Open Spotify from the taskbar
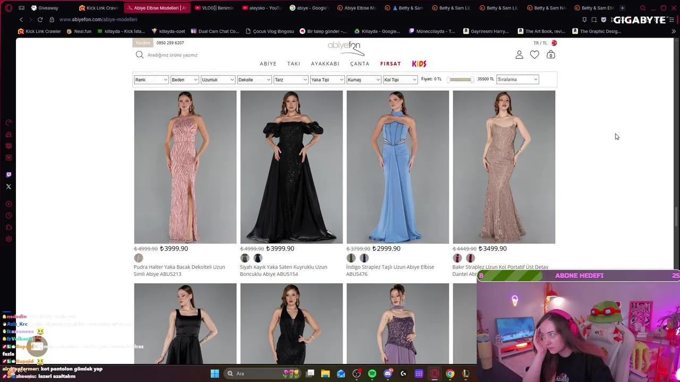 372,374
